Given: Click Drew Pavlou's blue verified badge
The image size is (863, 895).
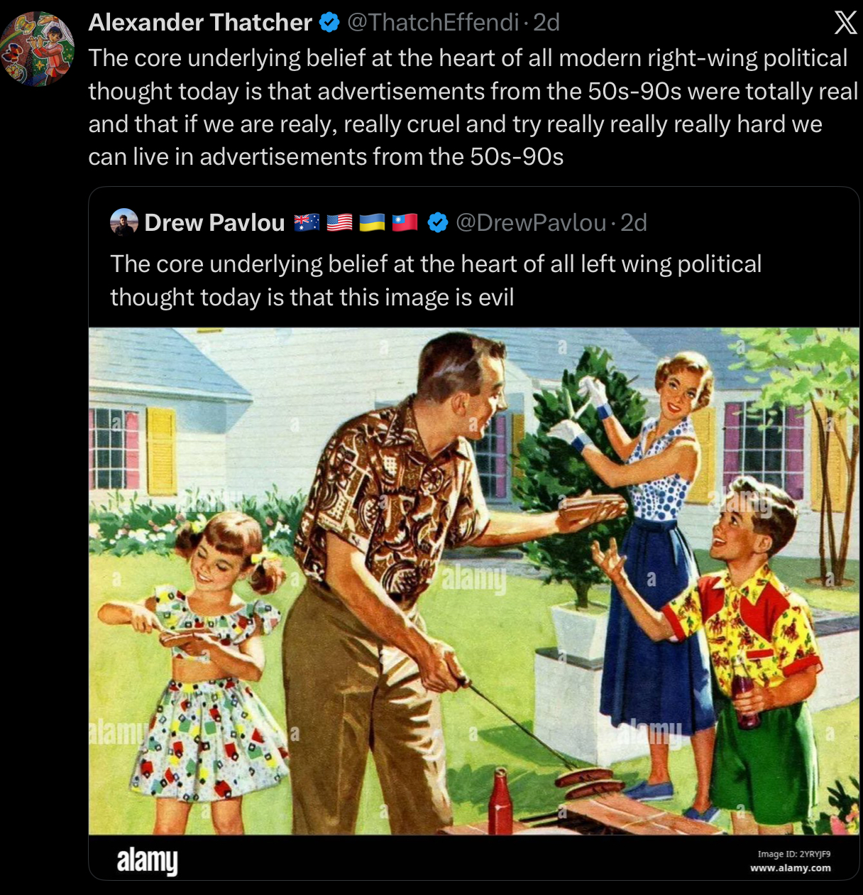Looking at the screenshot, I should [438, 223].
